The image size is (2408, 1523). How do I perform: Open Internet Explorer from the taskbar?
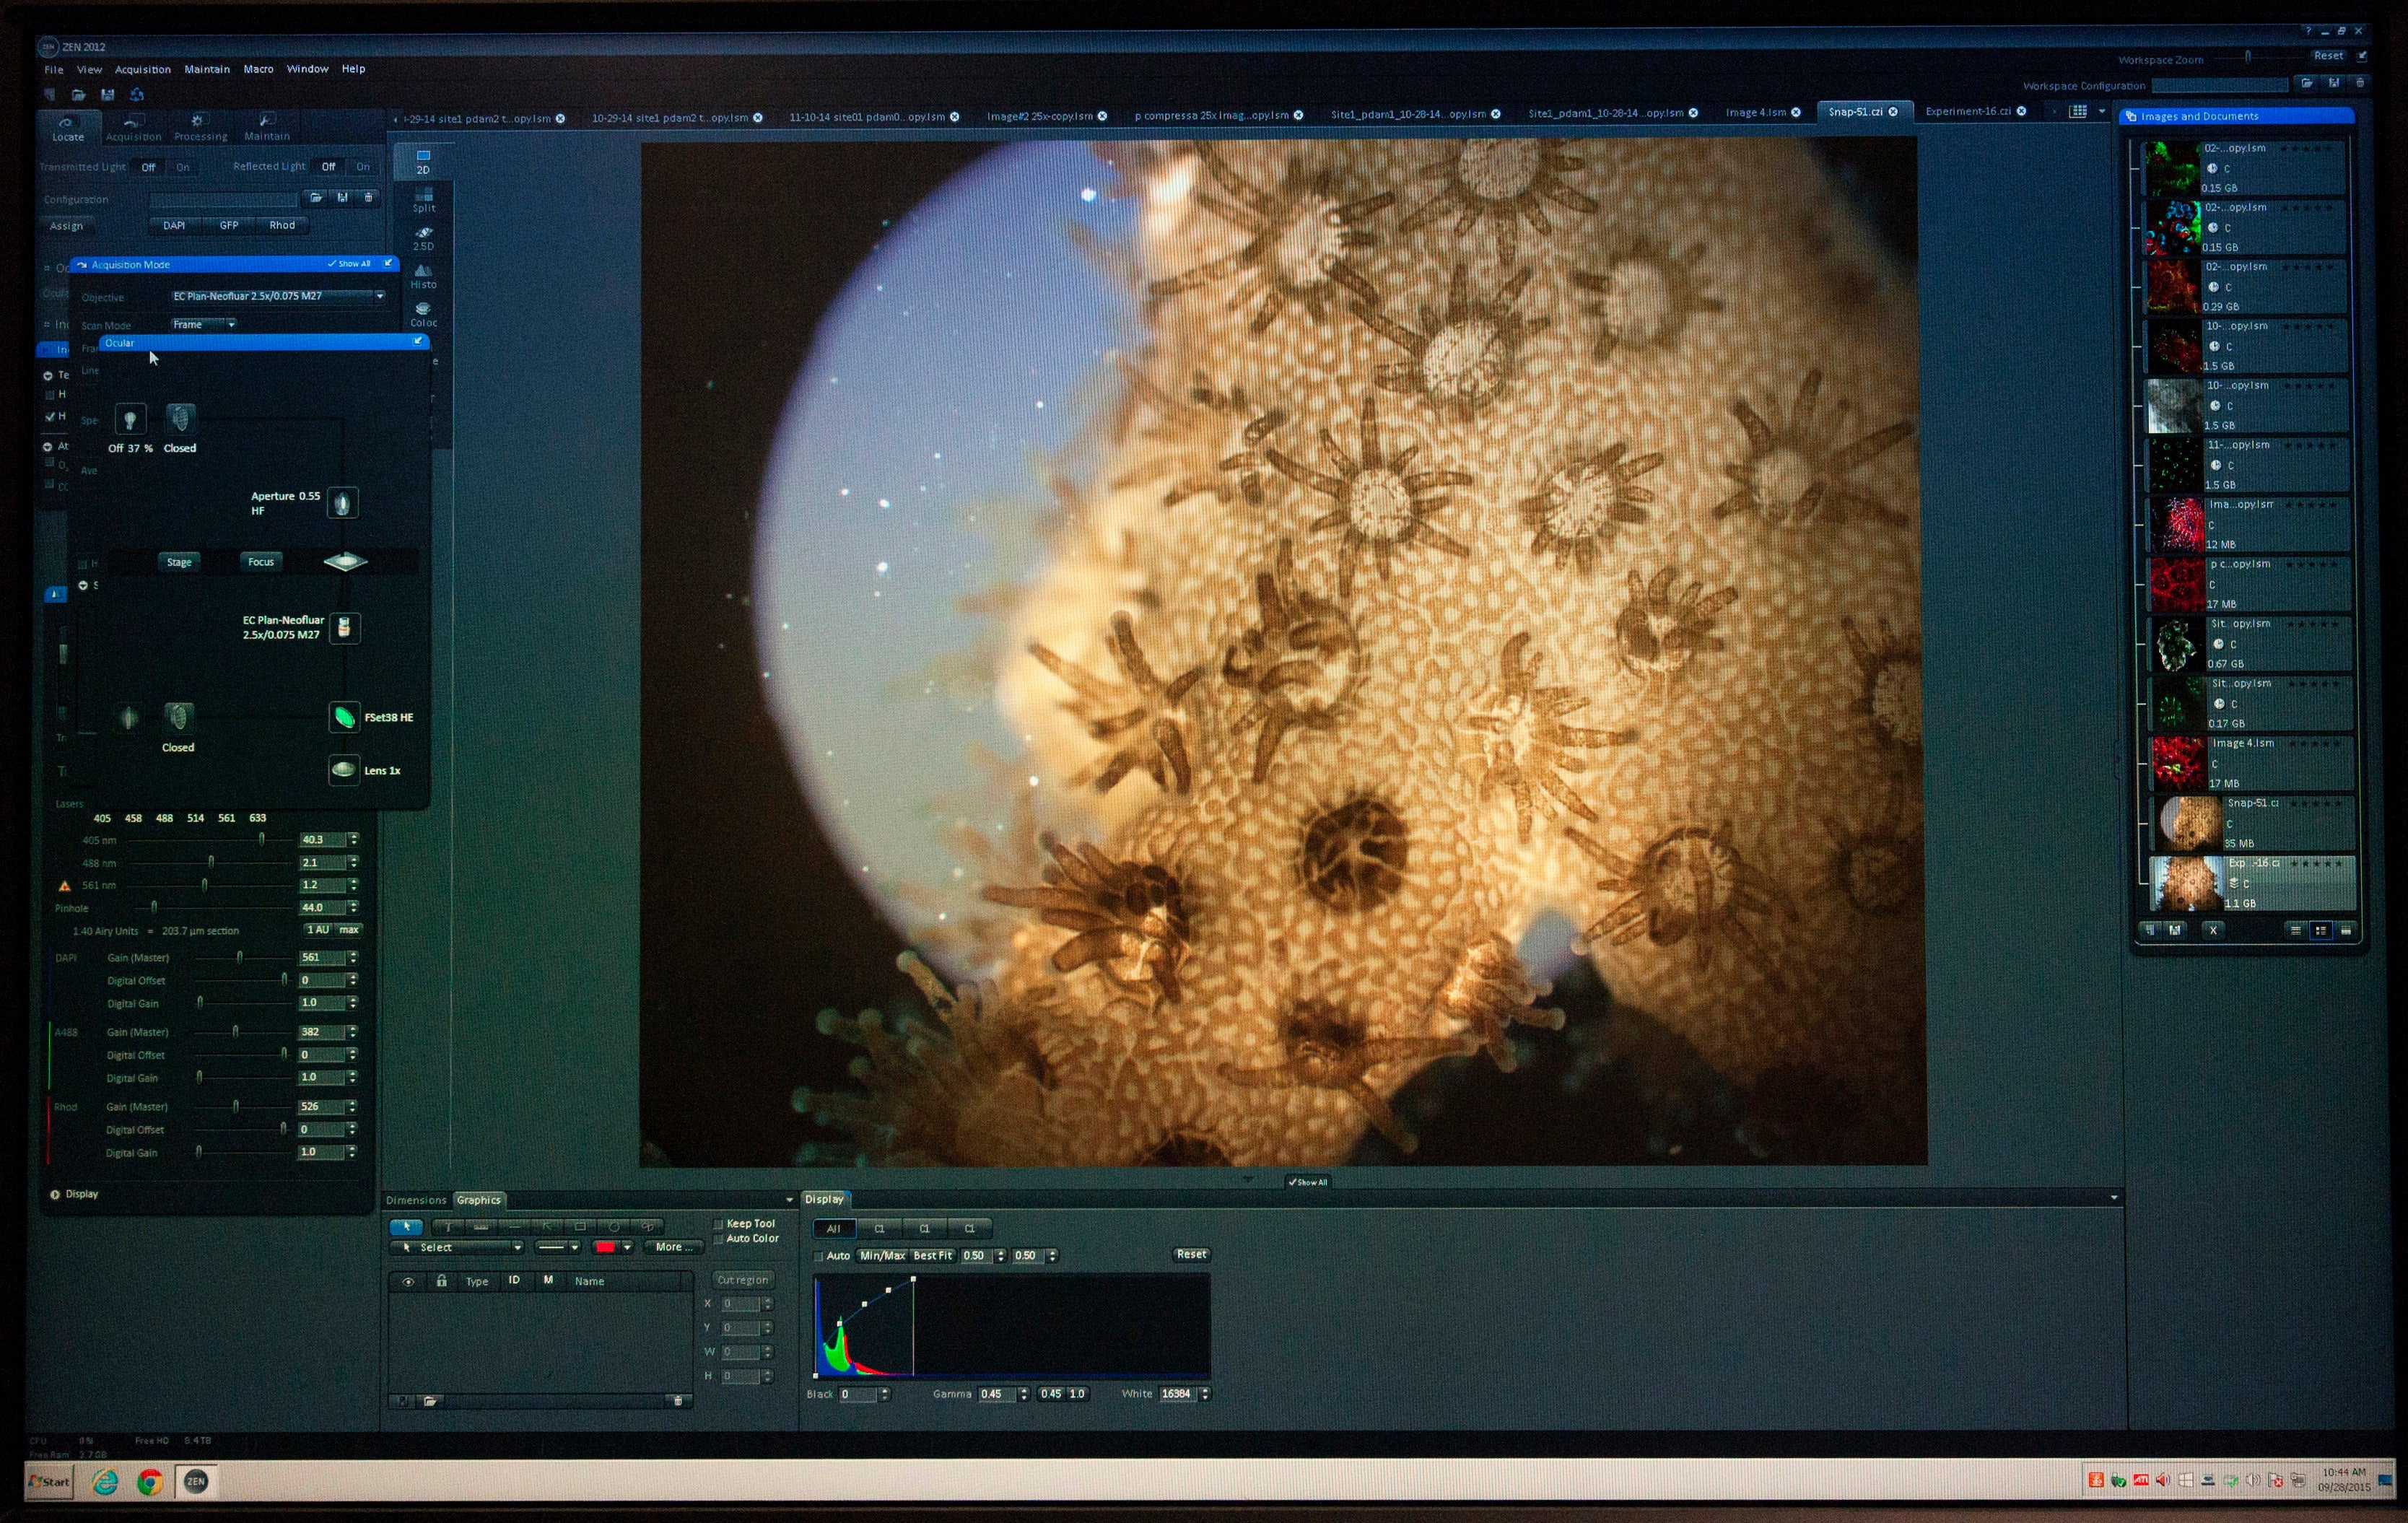[x=105, y=1482]
